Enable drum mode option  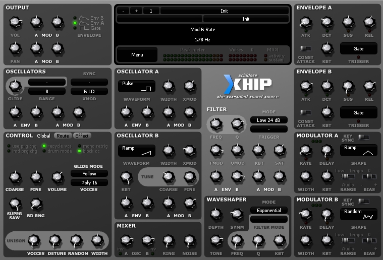coord(57,151)
